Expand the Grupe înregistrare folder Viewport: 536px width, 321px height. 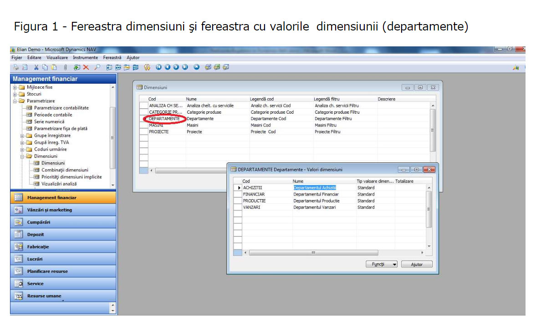click(22, 135)
